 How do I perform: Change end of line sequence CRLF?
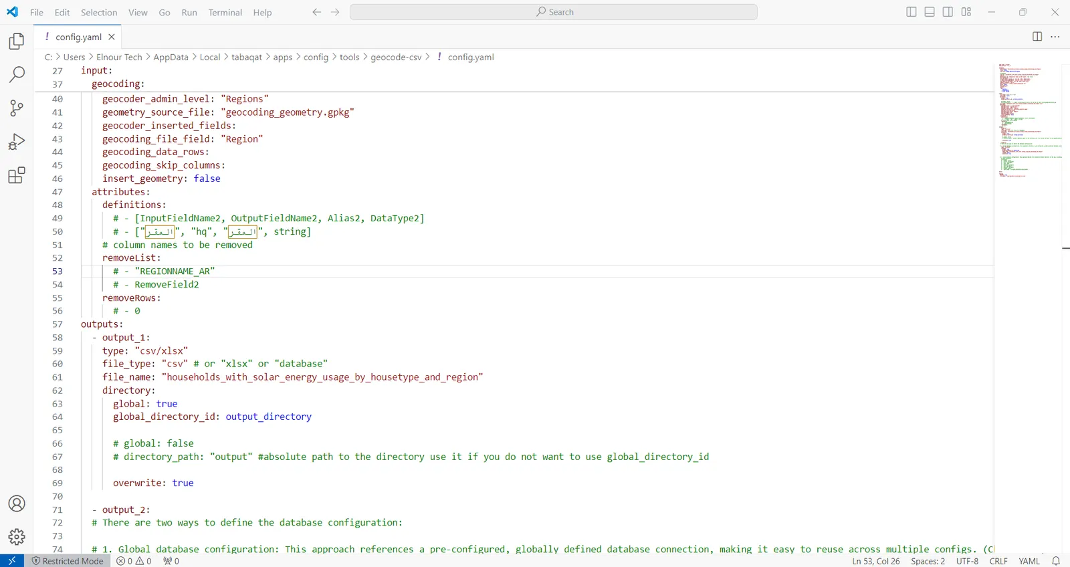point(998,561)
